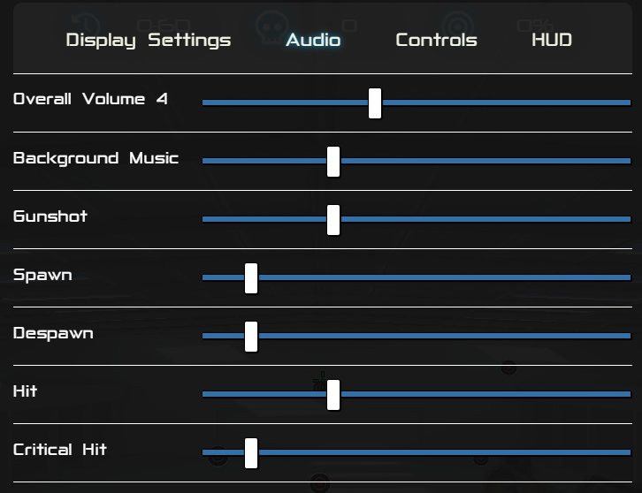Click the "Despawn" row label
The width and height of the screenshot is (642, 493).
[x=53, y=333]
